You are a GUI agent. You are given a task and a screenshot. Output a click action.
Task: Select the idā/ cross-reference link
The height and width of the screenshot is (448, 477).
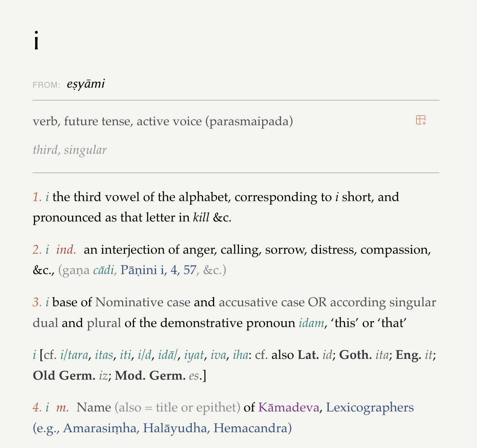[168, 355]
